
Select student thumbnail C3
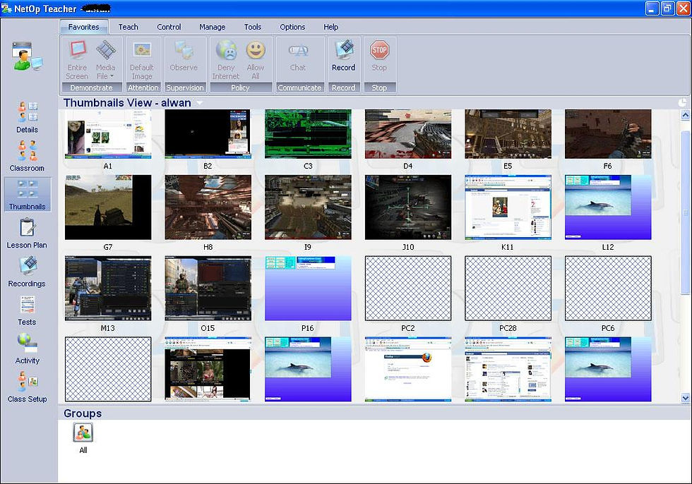(308, 135)
